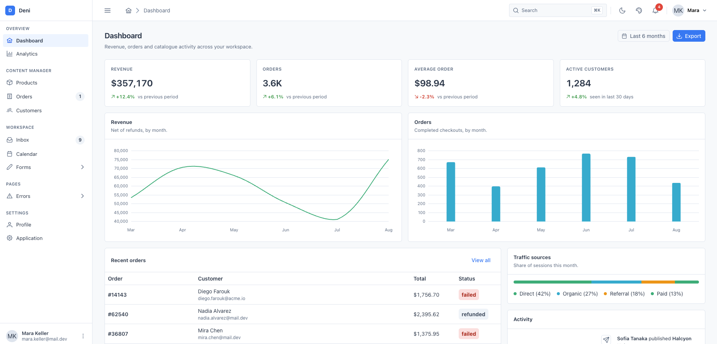Click the Errors warning triangle icon
This screenshot has width=717, height=344.
10,196
